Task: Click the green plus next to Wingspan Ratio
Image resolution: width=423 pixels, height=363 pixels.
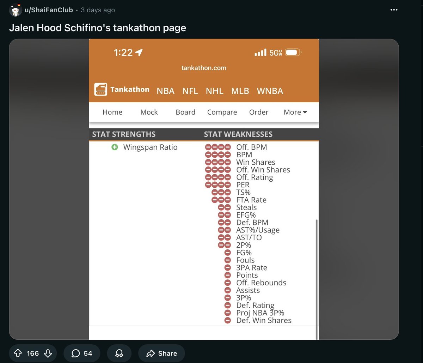Action: (x=115, y=147)
